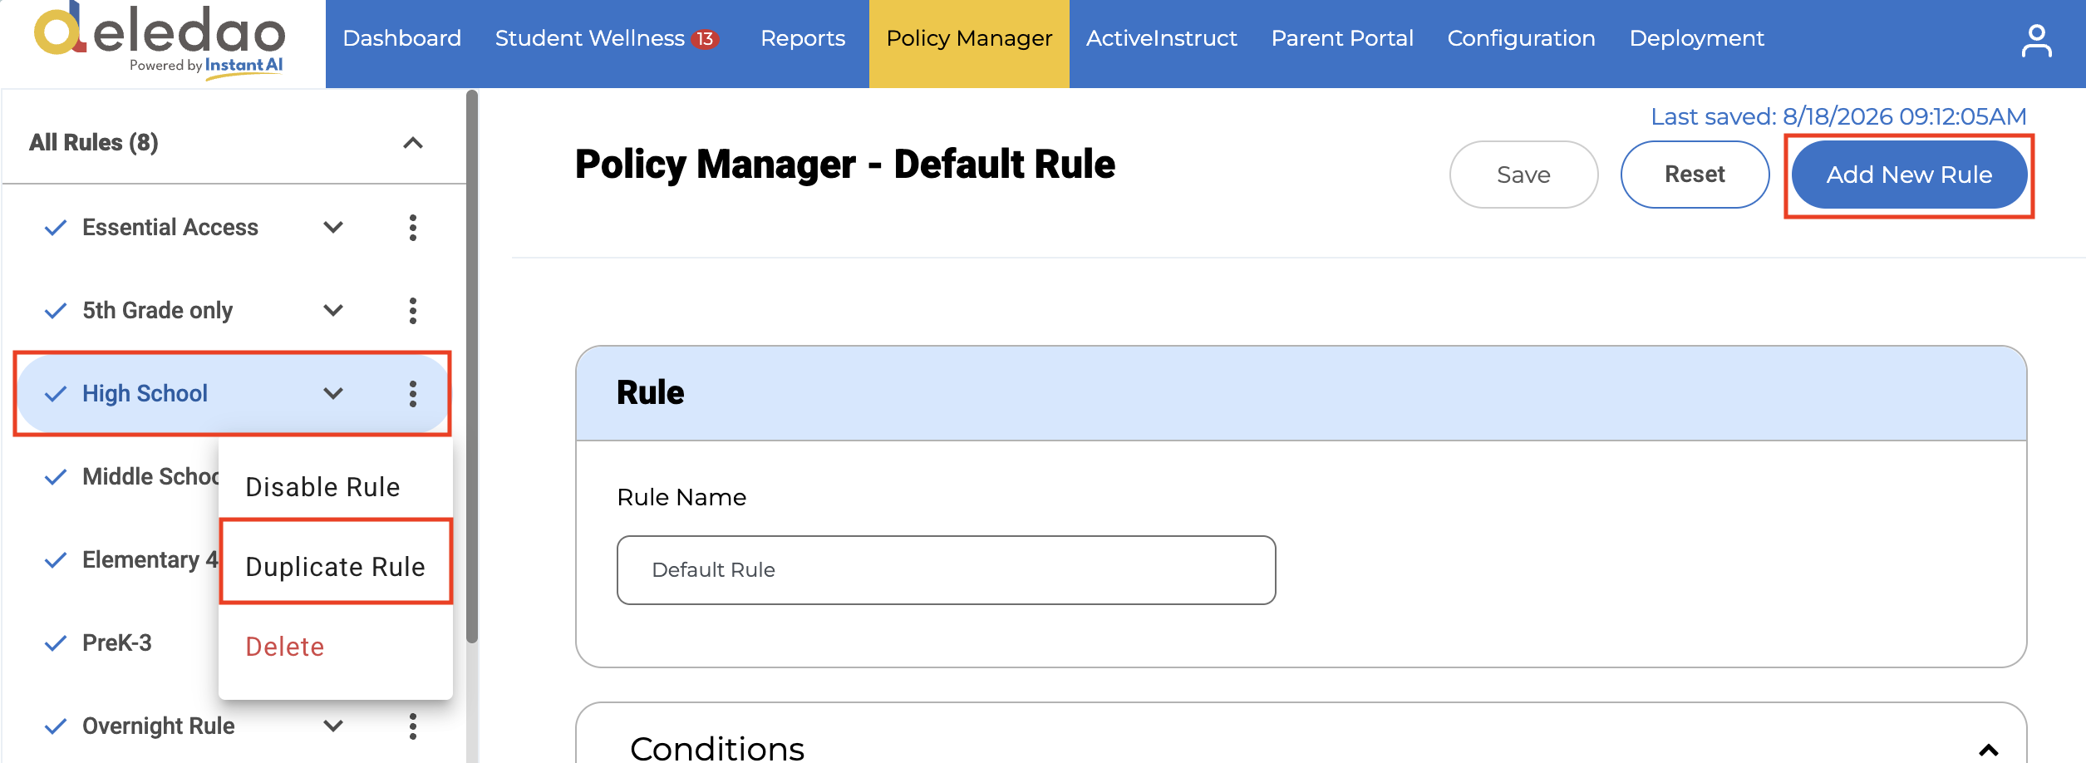This screenshot has width=2086, height=763.
Task: Click the eledao logo
Action: point(160,40)
